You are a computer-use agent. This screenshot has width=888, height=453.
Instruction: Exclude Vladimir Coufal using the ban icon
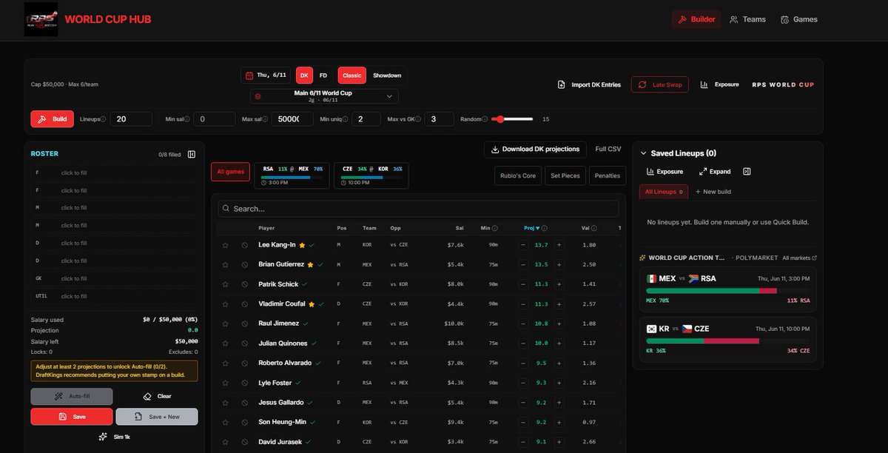tap(244, 304)
